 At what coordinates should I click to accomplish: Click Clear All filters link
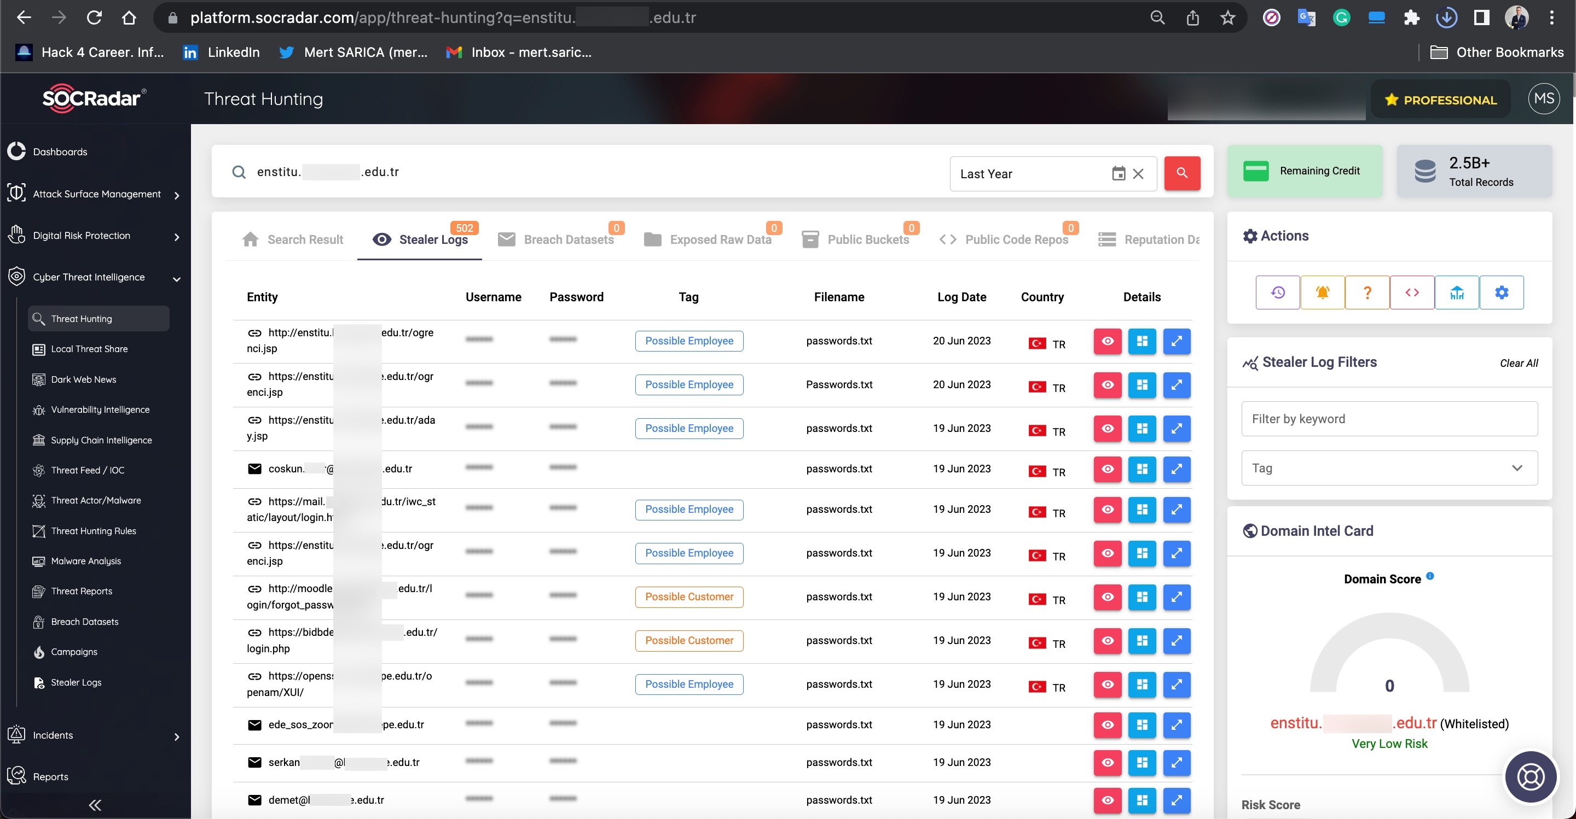(x=1519, y=363)
